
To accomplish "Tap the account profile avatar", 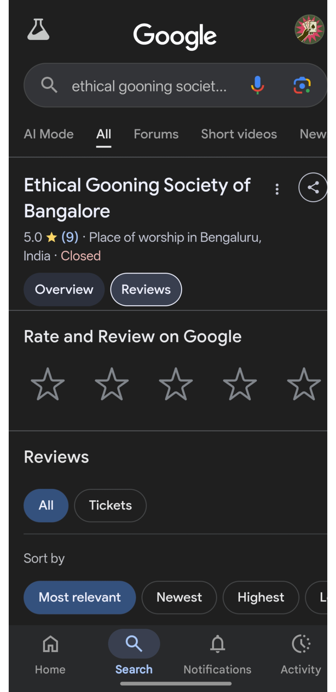I will (309, 30).
